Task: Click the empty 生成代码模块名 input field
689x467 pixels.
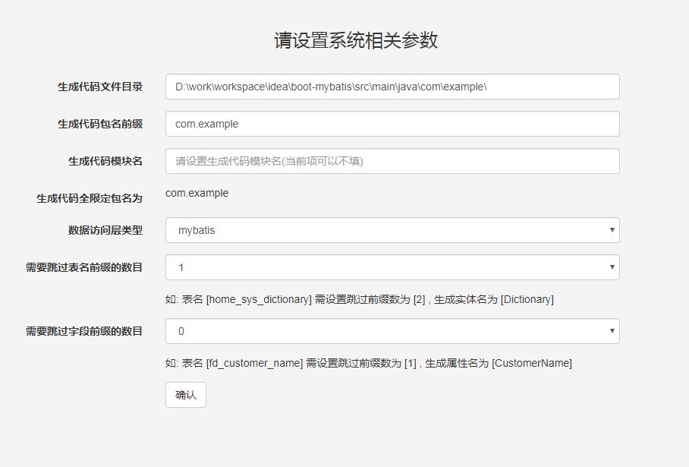Action: pyautogui.click(x=392, y=161)
